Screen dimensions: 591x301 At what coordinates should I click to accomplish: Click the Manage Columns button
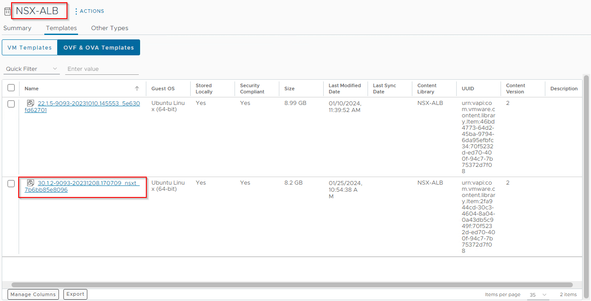(33, 294)
